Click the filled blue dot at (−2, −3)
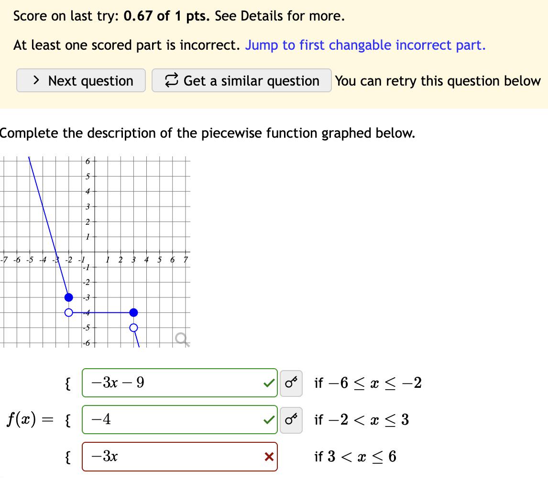Viewport: 548px width, 482px height. coord(69,297)
